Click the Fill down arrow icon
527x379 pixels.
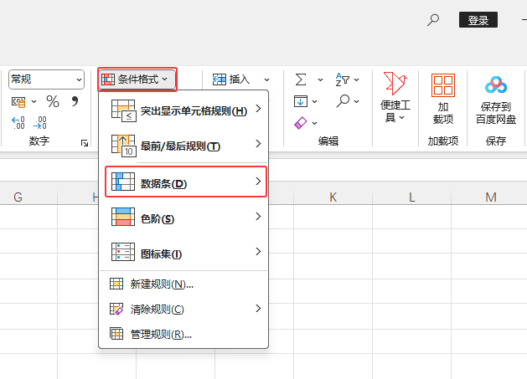(x=300, y=101)
